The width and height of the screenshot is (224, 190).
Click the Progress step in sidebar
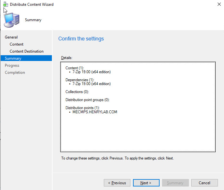click(x=12, y=65)
